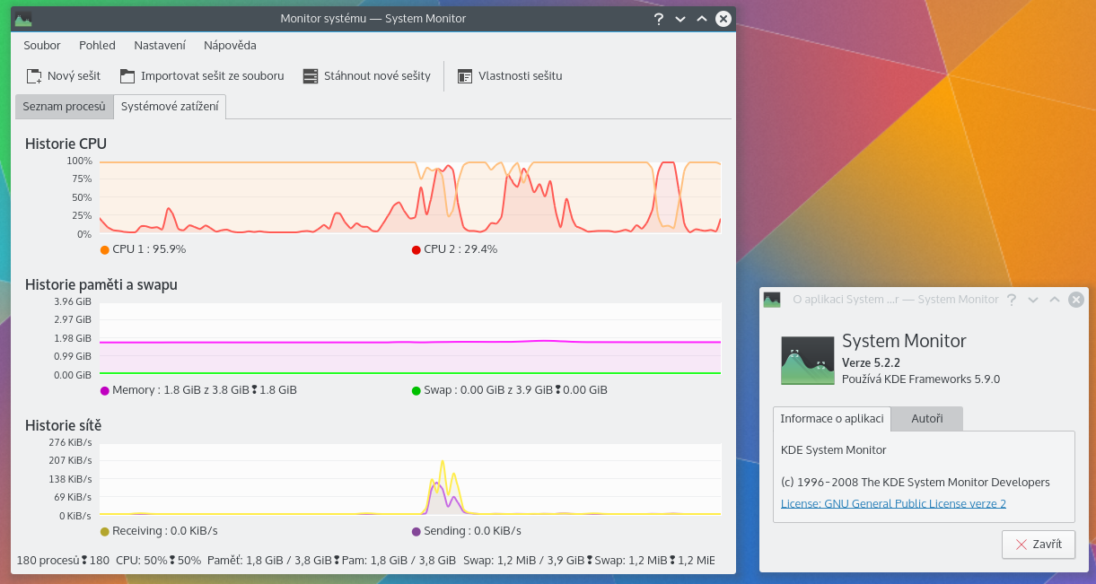Screen dimensions: 1096x584
Task: Click the 3.96 GiB axis label
Action: pyautogui.click(x=73, y=302)
